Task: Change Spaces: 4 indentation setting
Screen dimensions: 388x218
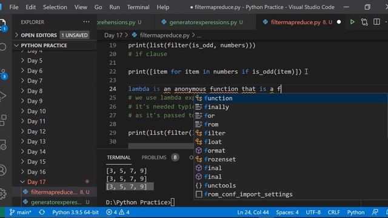Action: click(x=287, y=213)
